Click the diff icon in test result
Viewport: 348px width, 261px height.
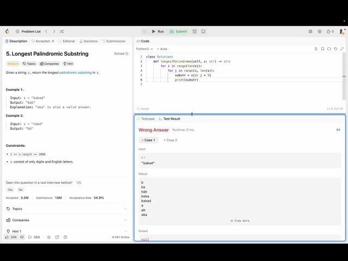coord(338,130)
